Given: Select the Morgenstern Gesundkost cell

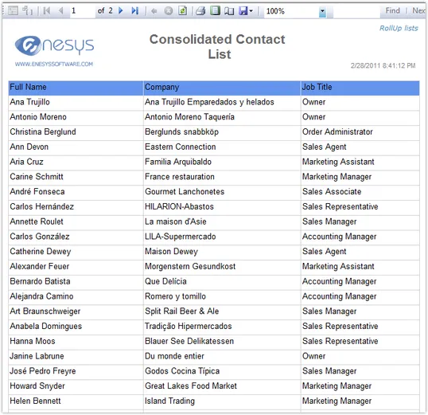Looking at the screenshot, I should click(x=222, y=267).
